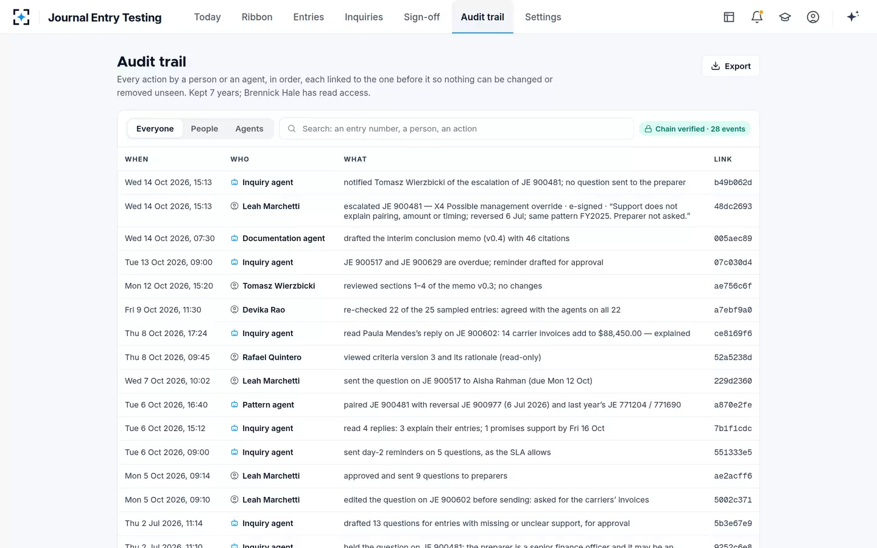This screenshot has width=877, height=548.
Task: Click the person icon on the 10:02 Leah Marchetti row
Action: 234,381
